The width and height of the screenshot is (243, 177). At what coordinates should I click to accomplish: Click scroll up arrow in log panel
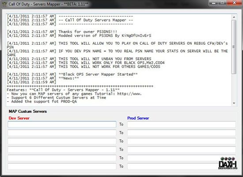234,17
